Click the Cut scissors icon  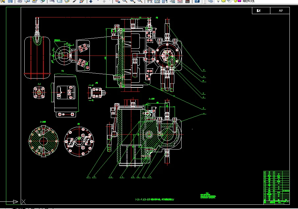click(52, 1)
